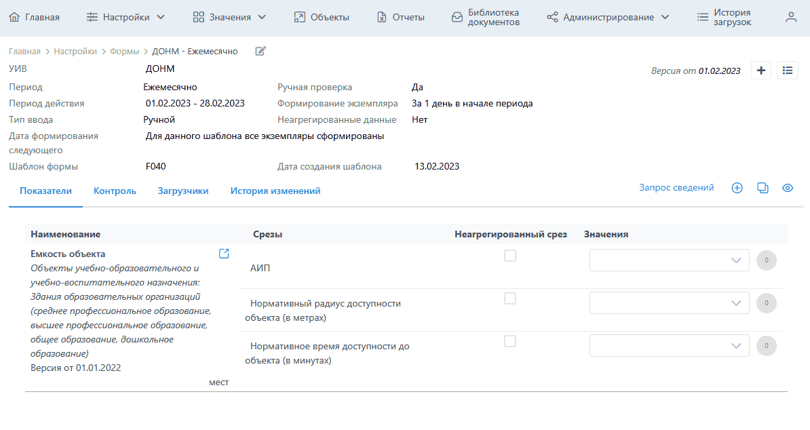Click the edit form icon beside breadcrumb
The width and height of the screenshot is (810, 430).
click(x=261, y=51)
